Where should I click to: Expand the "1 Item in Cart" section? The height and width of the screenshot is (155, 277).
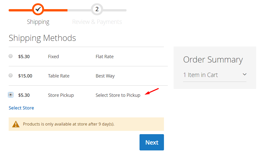pos(201,75)
